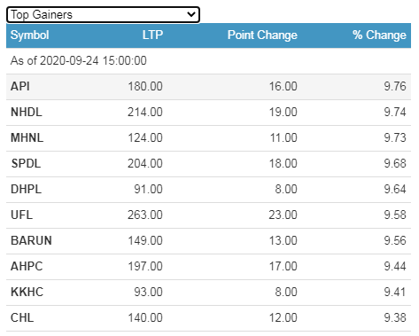Sort by Point Change column header
The image size is (419, 336).
262,35
